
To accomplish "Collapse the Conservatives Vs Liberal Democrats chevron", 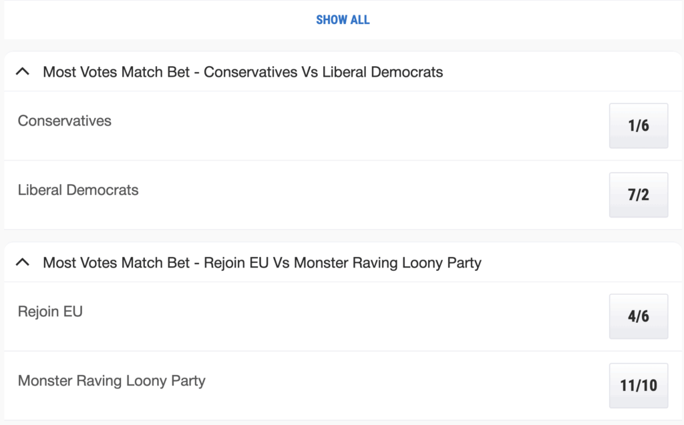I will click(x=23, y=71).
